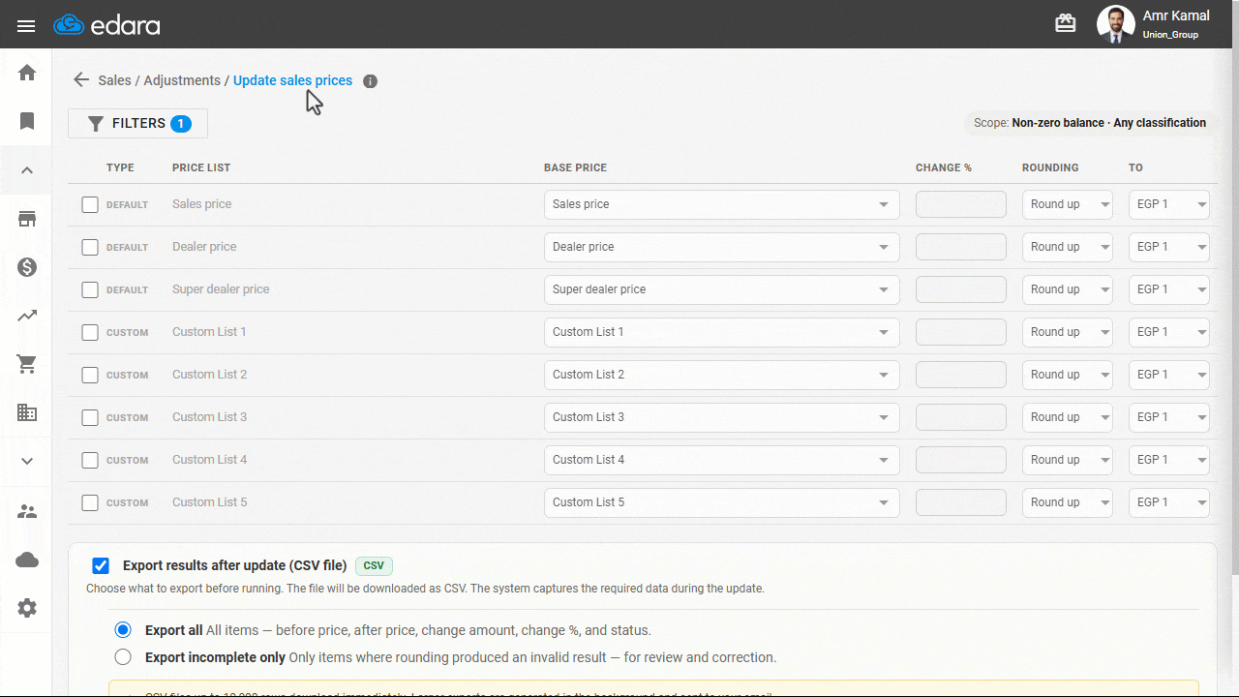Click change % field for Sales price
The width and height of the screenshot is (1239, 697).
[x=961, y=204]
